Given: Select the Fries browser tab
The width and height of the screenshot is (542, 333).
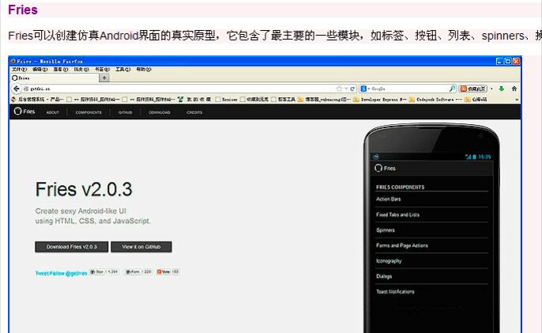Looking at the screenshot, I should click(x=55, y=78).
